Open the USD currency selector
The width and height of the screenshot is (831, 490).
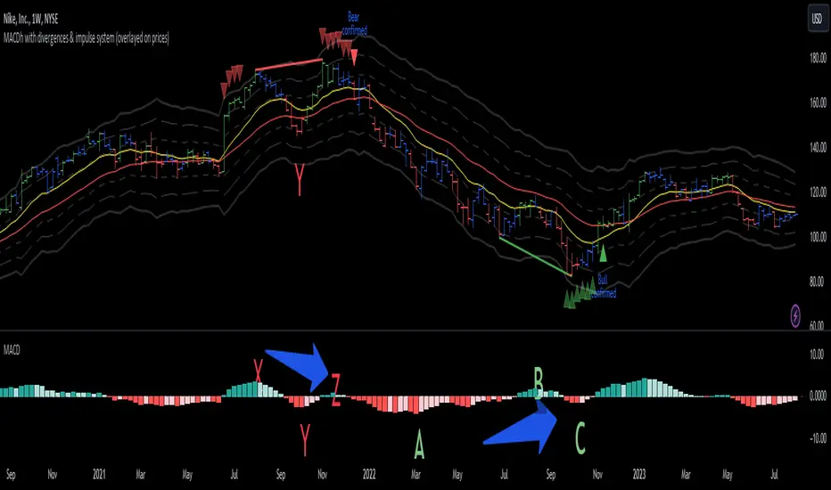[817, 19]
